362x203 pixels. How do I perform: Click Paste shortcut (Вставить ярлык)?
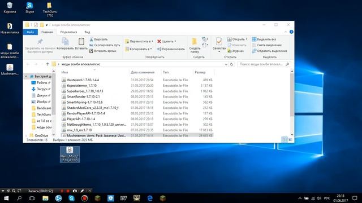click(103, 51)
